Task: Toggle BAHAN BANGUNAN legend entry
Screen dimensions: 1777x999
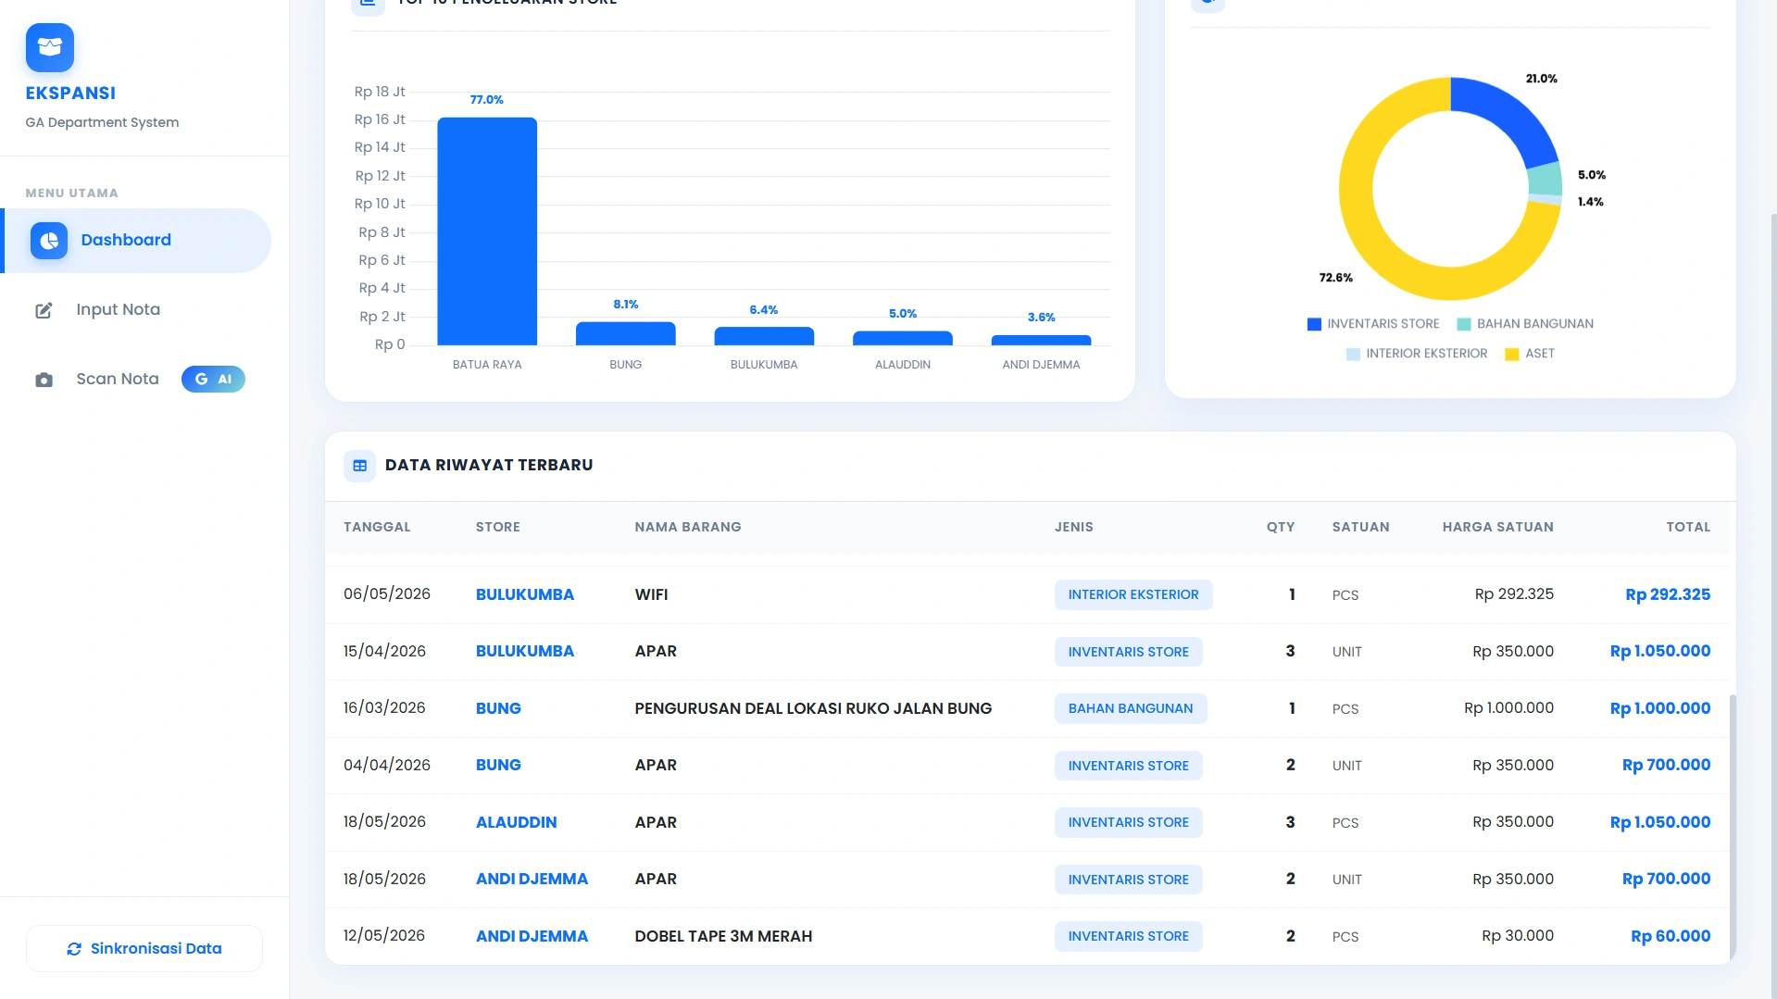Action: 1525,324
